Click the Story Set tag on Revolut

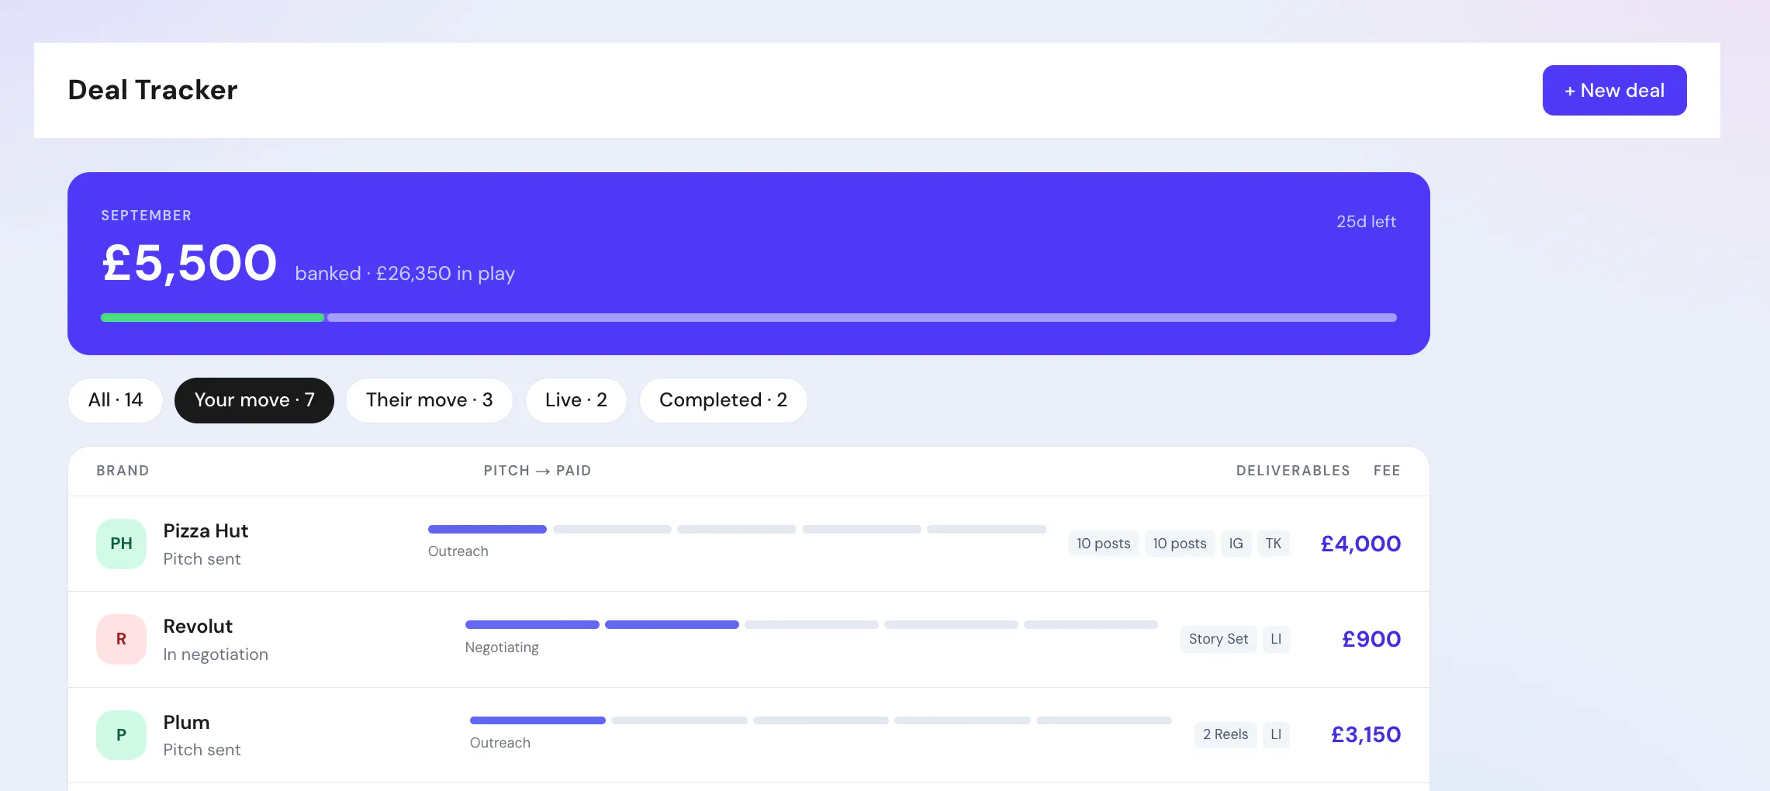click(1219, 639)
